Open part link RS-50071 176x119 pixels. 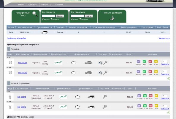pyautogui.click(x=22, y=107)
